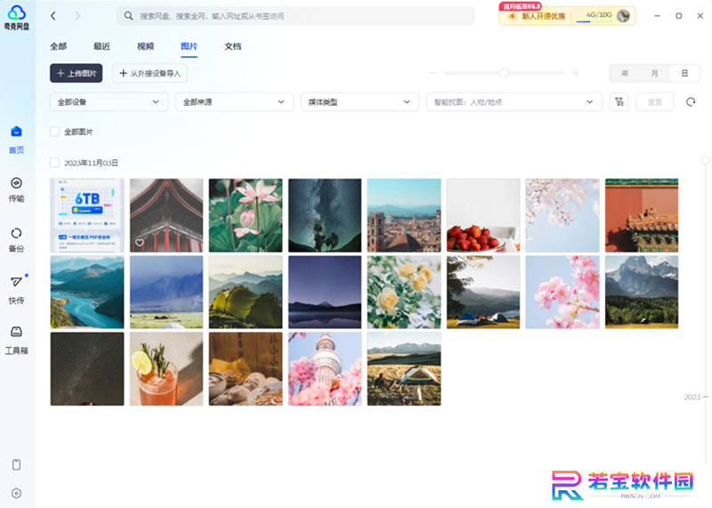This screenshot has height=508, width=712.
Task: Expand the 媒体类型 dropdown
Action: point(360,101)
